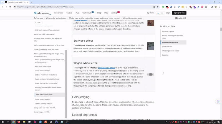Open Firefox from the taskbar
Viewport: 222px width, 124px height.
[x=19, y=122]
